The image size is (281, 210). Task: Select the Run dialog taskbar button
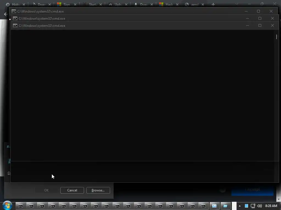click(x=225, y=206)
